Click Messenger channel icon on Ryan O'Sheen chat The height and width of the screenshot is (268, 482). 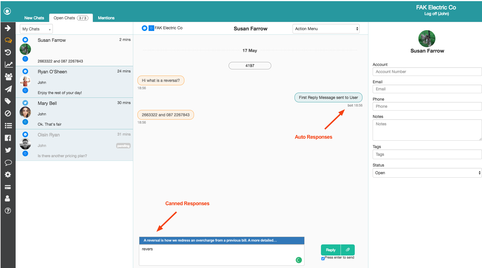coord(25,71)
